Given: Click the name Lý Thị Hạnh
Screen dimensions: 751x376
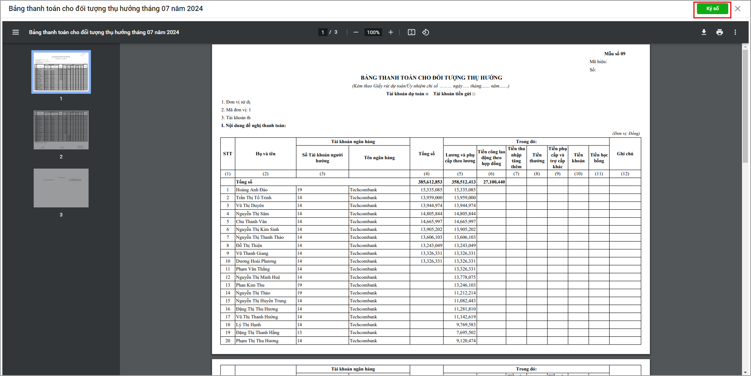Looking at the screenshot, I should 248,325.
